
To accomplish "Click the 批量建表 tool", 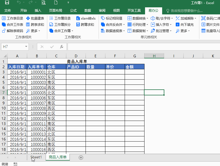I will [35, 18].
